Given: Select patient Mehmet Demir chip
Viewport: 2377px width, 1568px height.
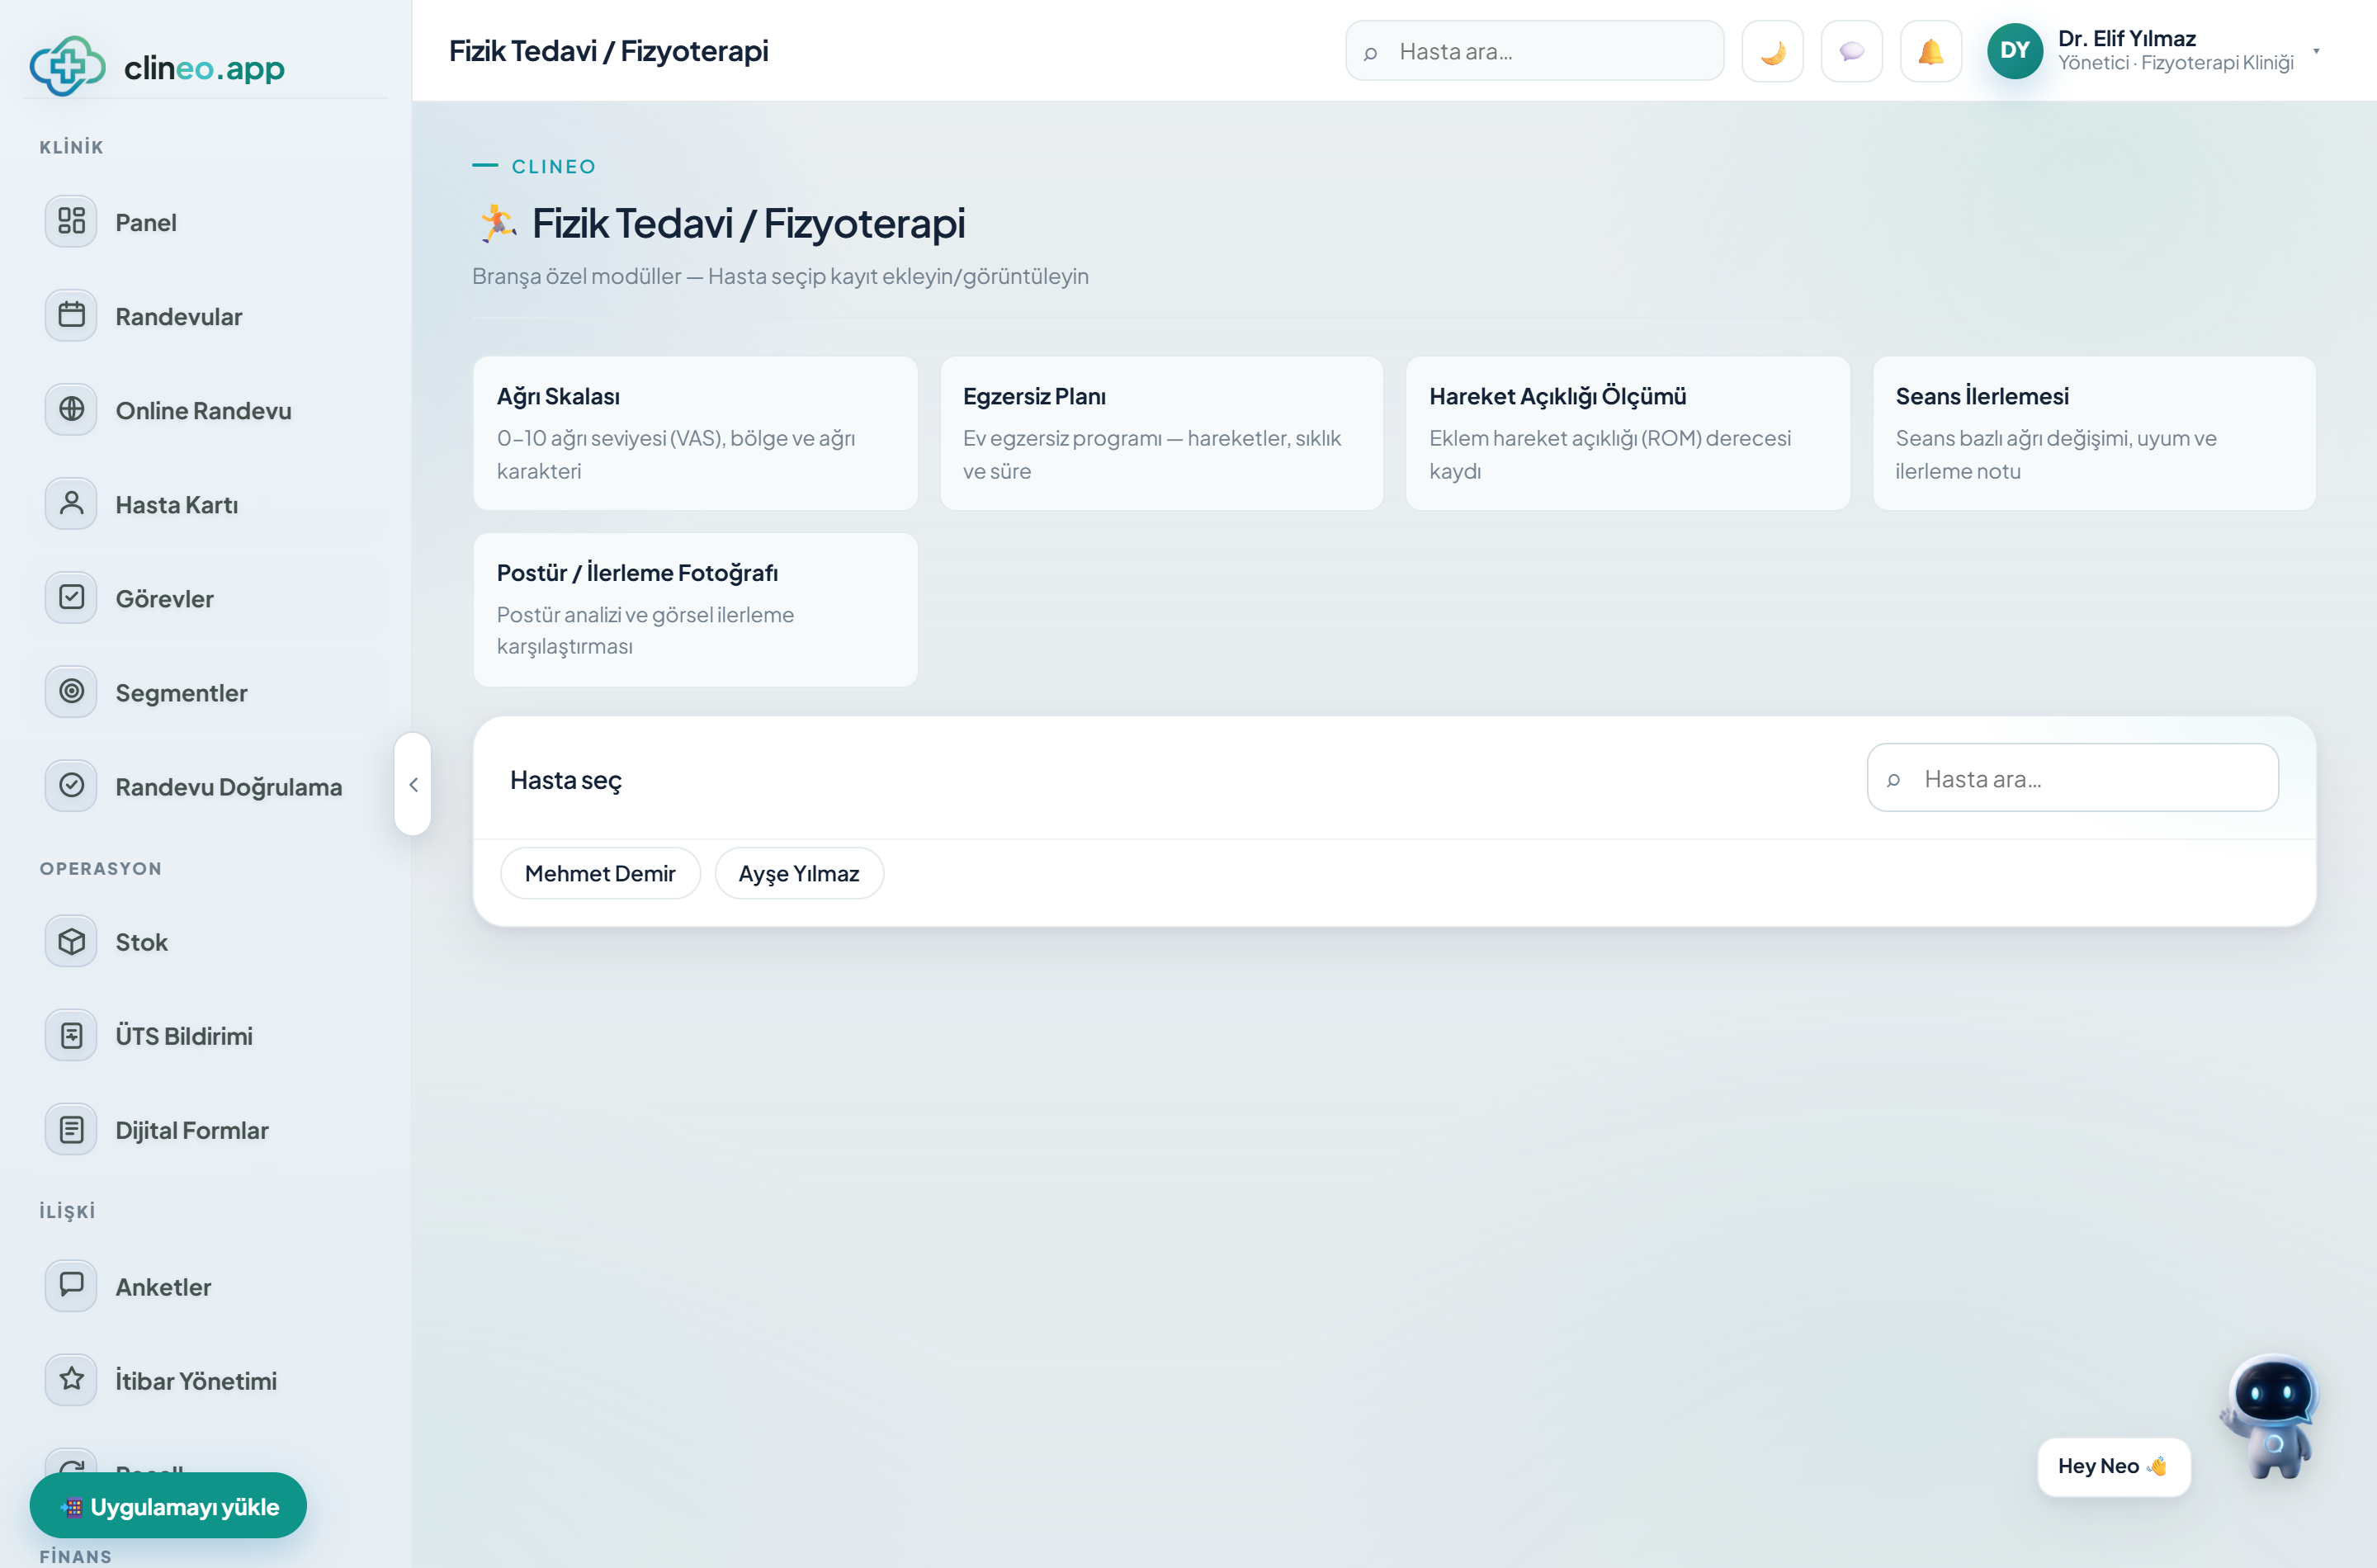Looking at the screenshot, I should 600,873.
